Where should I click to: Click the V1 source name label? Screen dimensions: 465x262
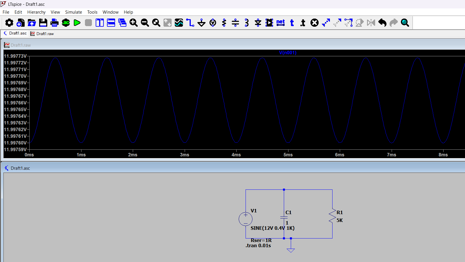[254, 211]
